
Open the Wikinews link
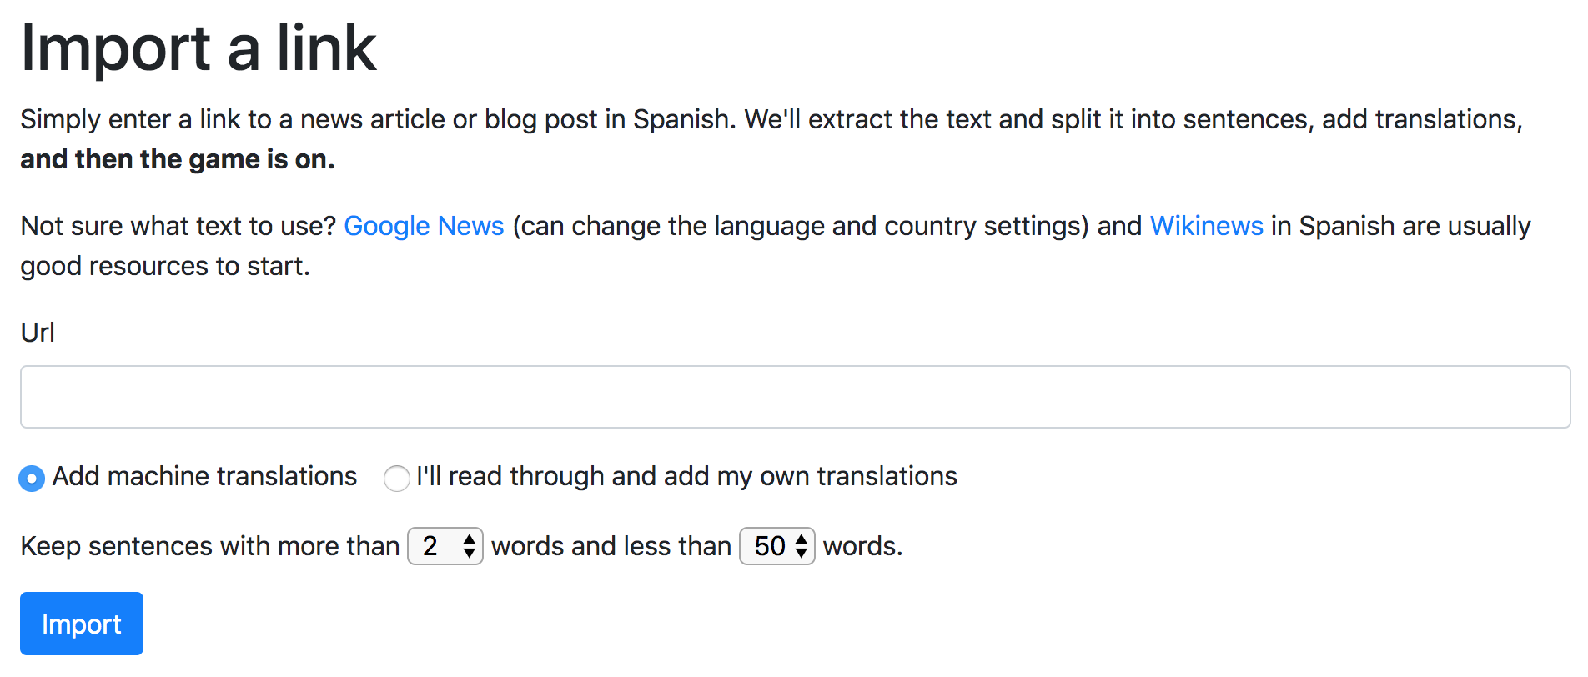[1207, 226]
